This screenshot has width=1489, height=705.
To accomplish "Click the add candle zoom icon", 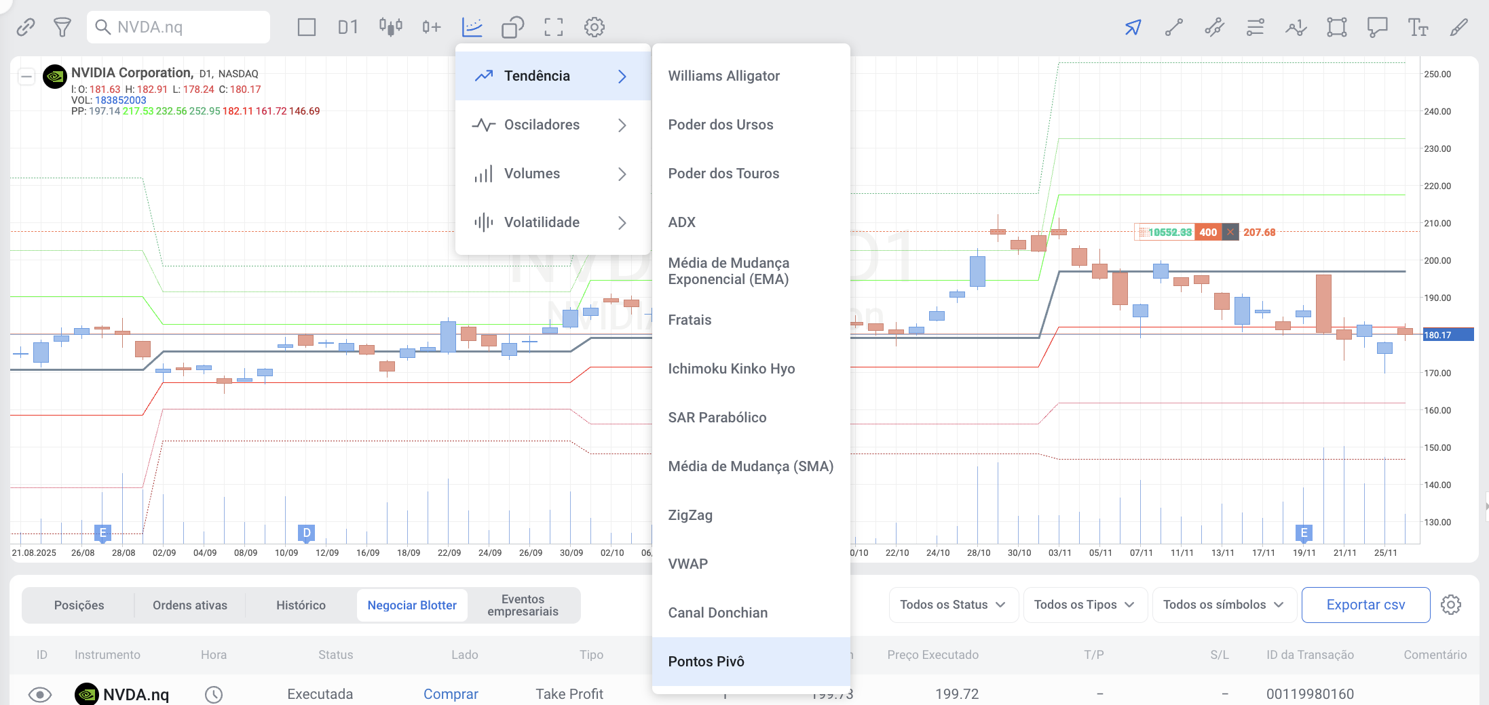I will (431, 27).
